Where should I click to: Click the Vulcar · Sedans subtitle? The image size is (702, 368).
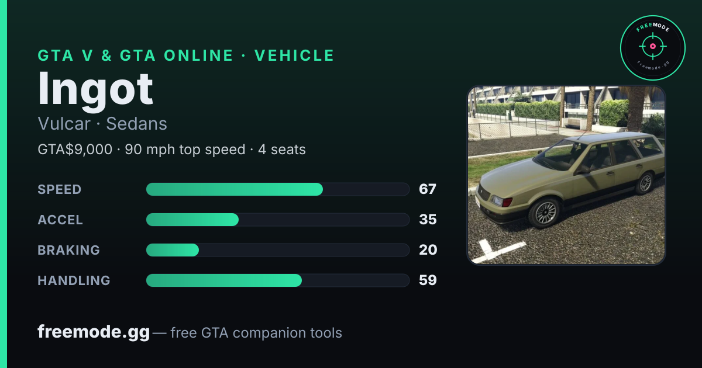[102, 124]
